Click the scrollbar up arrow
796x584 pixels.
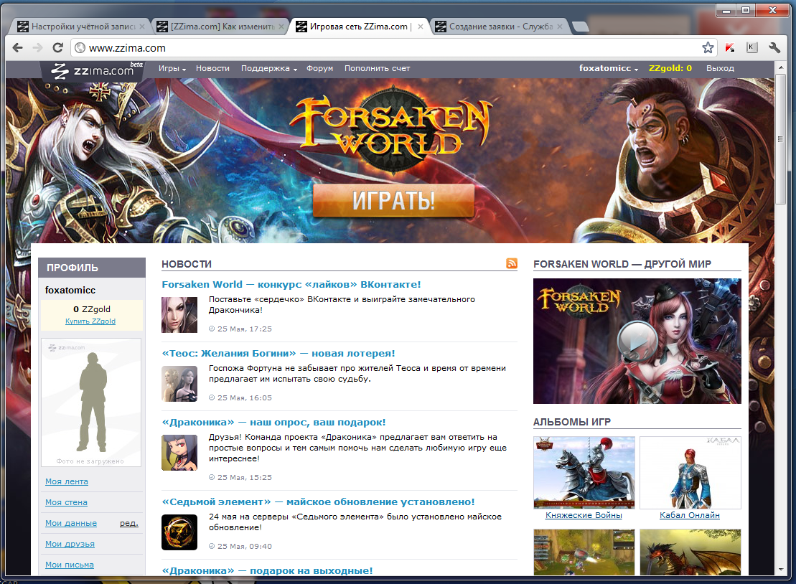(781, 67)
